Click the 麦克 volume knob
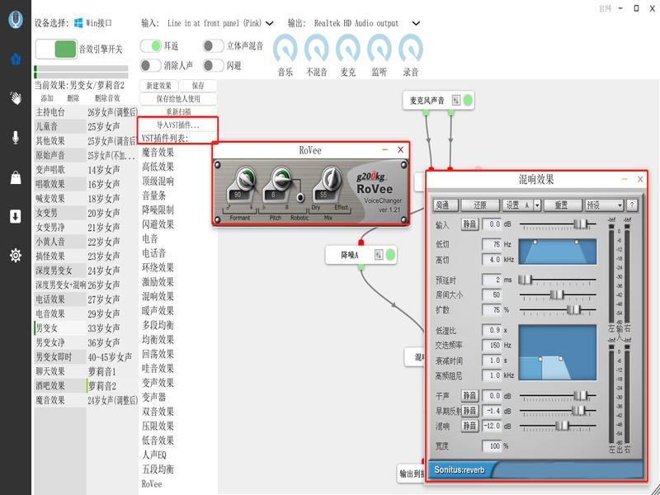This screenshot has width=660, height=495. click(348, 49)
